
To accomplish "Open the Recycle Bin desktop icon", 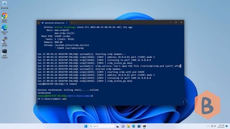I will point(4,5).
